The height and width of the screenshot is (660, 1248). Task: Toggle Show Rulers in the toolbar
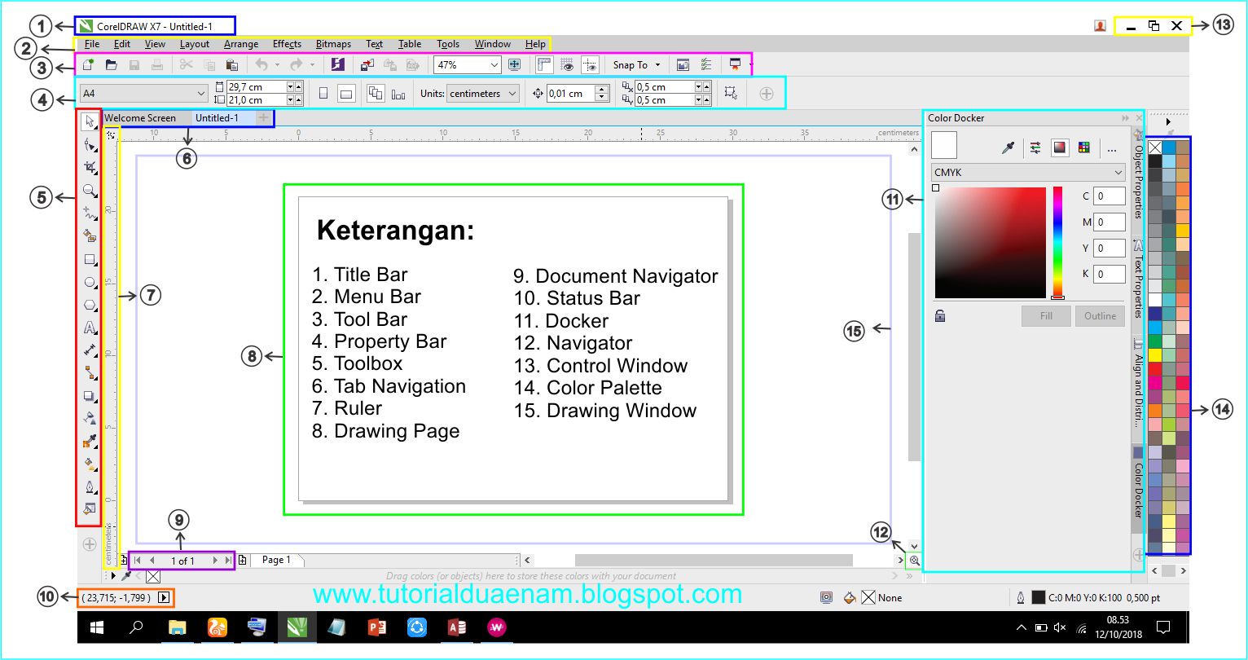544,64
